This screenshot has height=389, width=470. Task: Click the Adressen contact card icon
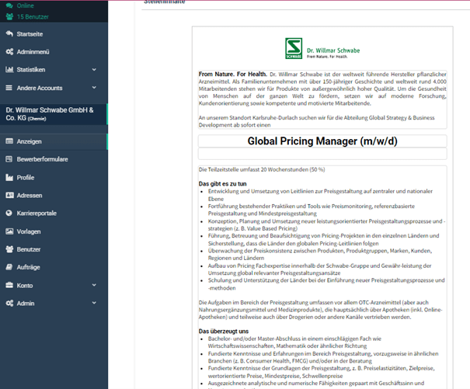click(9, 196)
